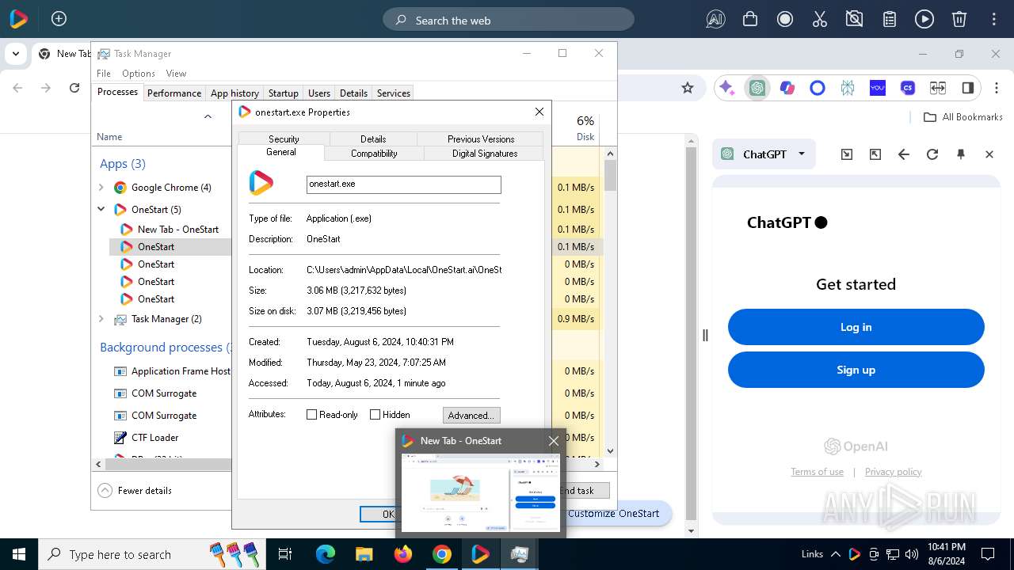
Task: Click the plus new tab icon
Action: (x=59, y=19)
